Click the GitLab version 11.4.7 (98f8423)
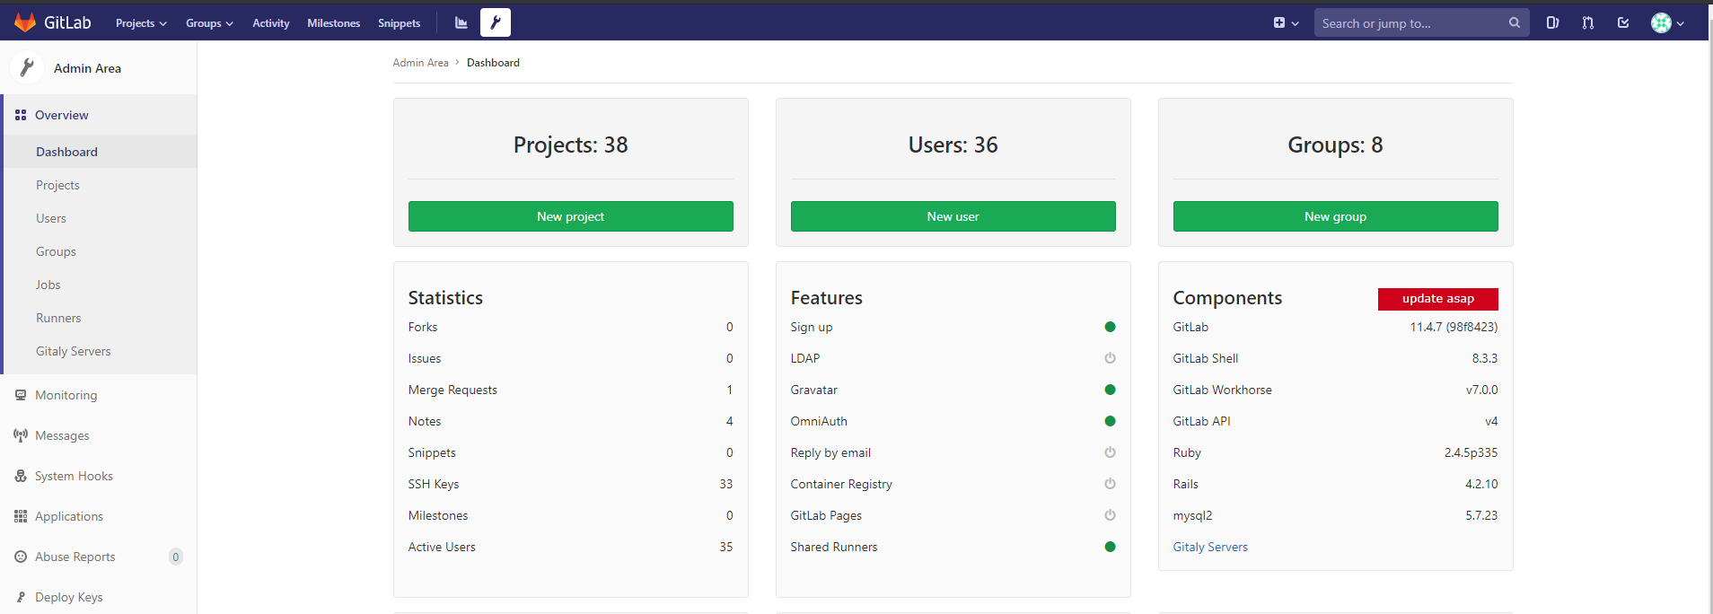This screenshot has height=614, width=1713. pos(1454,327)
